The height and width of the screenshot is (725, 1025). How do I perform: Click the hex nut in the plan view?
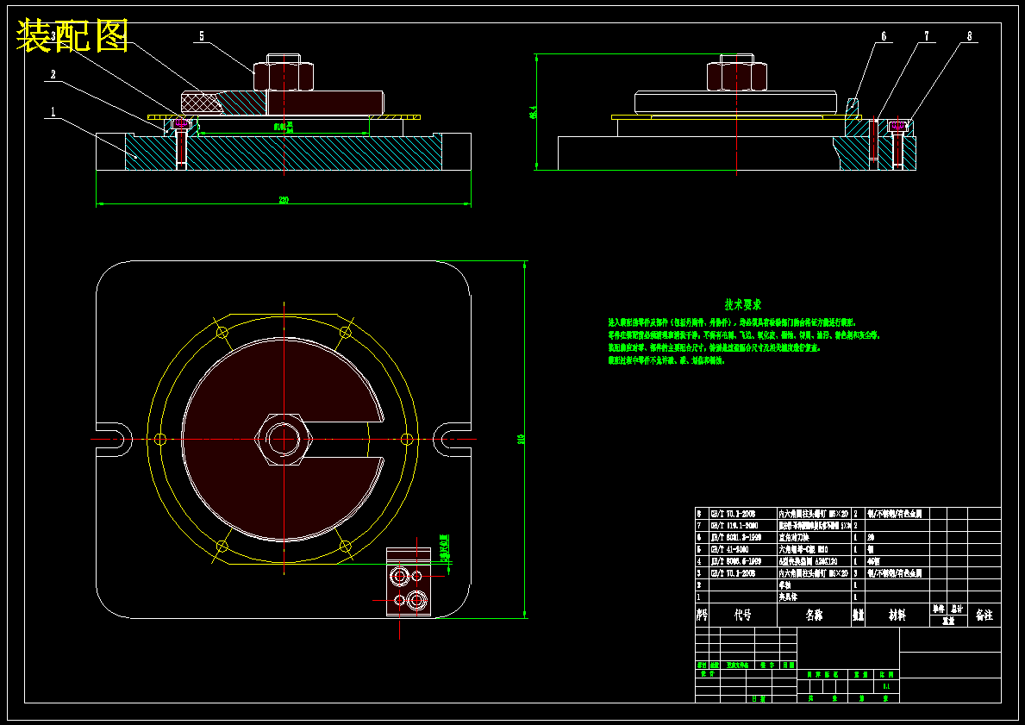(x=284, y=440)
